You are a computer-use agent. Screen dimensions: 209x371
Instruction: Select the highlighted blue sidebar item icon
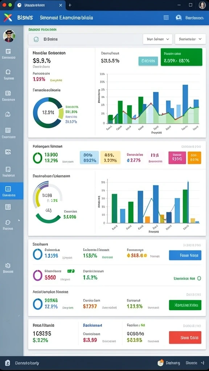[8, 189]
